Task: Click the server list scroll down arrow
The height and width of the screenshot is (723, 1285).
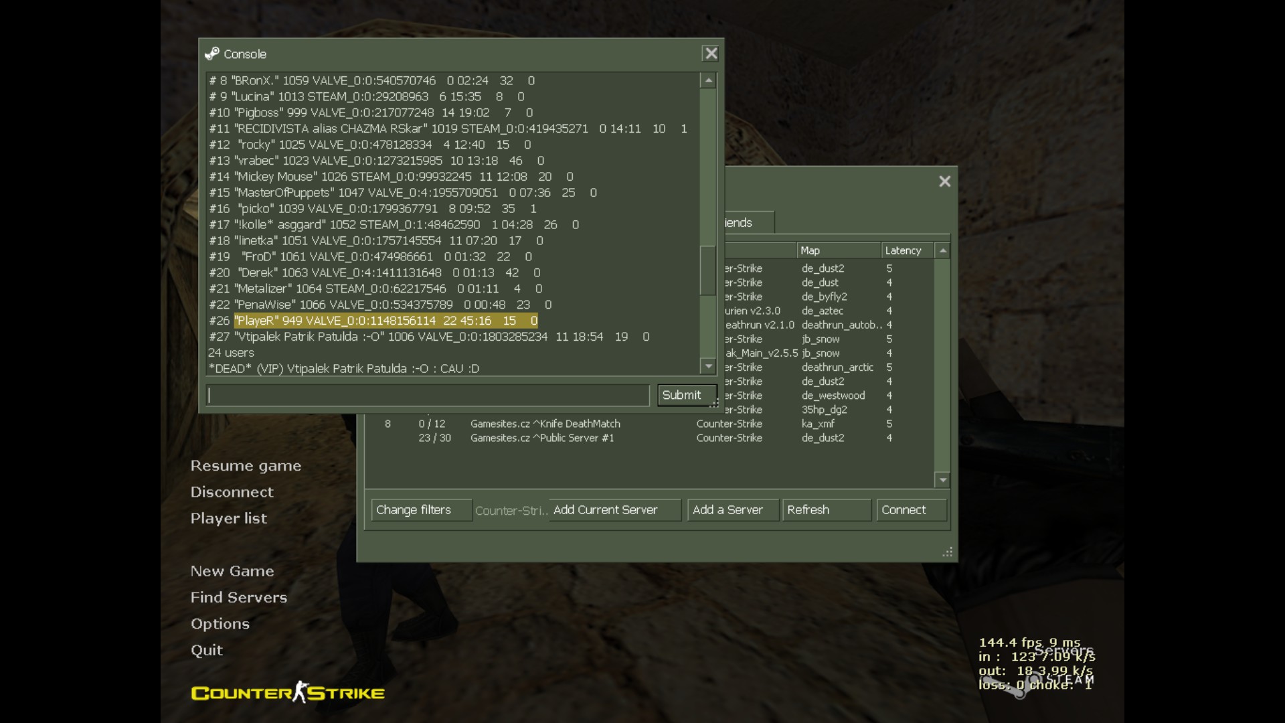Action: [942, 480]
